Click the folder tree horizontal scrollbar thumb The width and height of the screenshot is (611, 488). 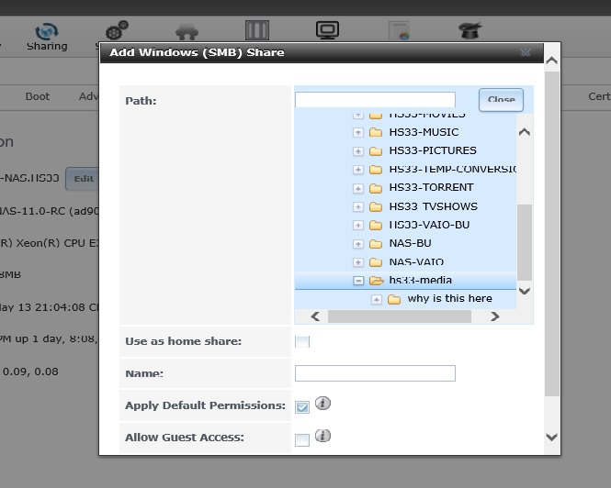pyautogui.click(x=400, y=316)
